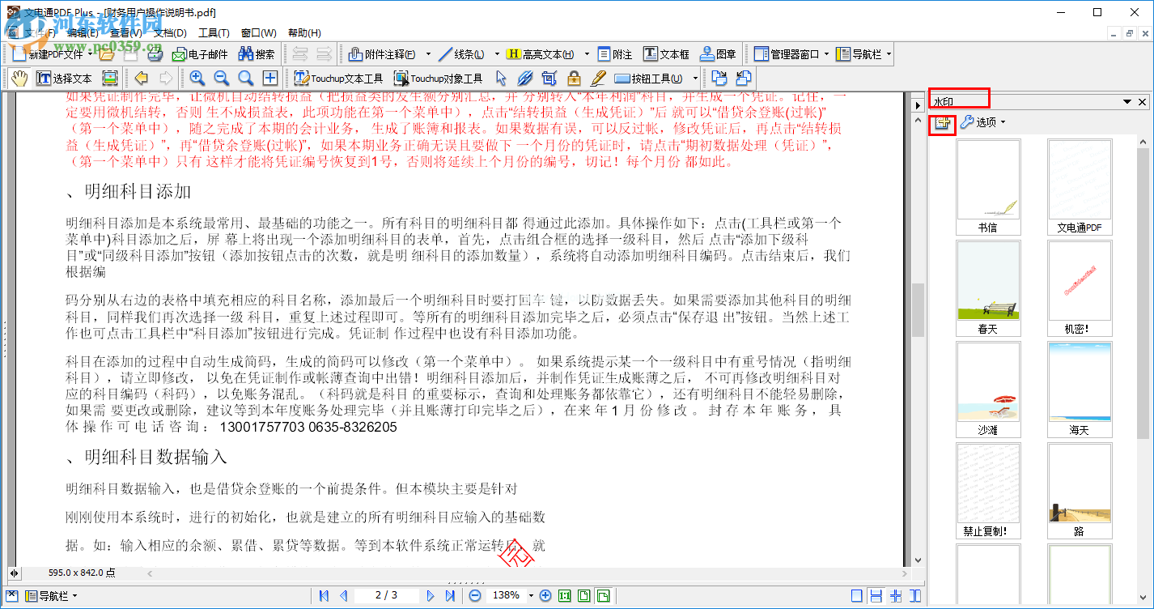
Task: Go to next page in bottom bar
Action: [x=431, y=595]
